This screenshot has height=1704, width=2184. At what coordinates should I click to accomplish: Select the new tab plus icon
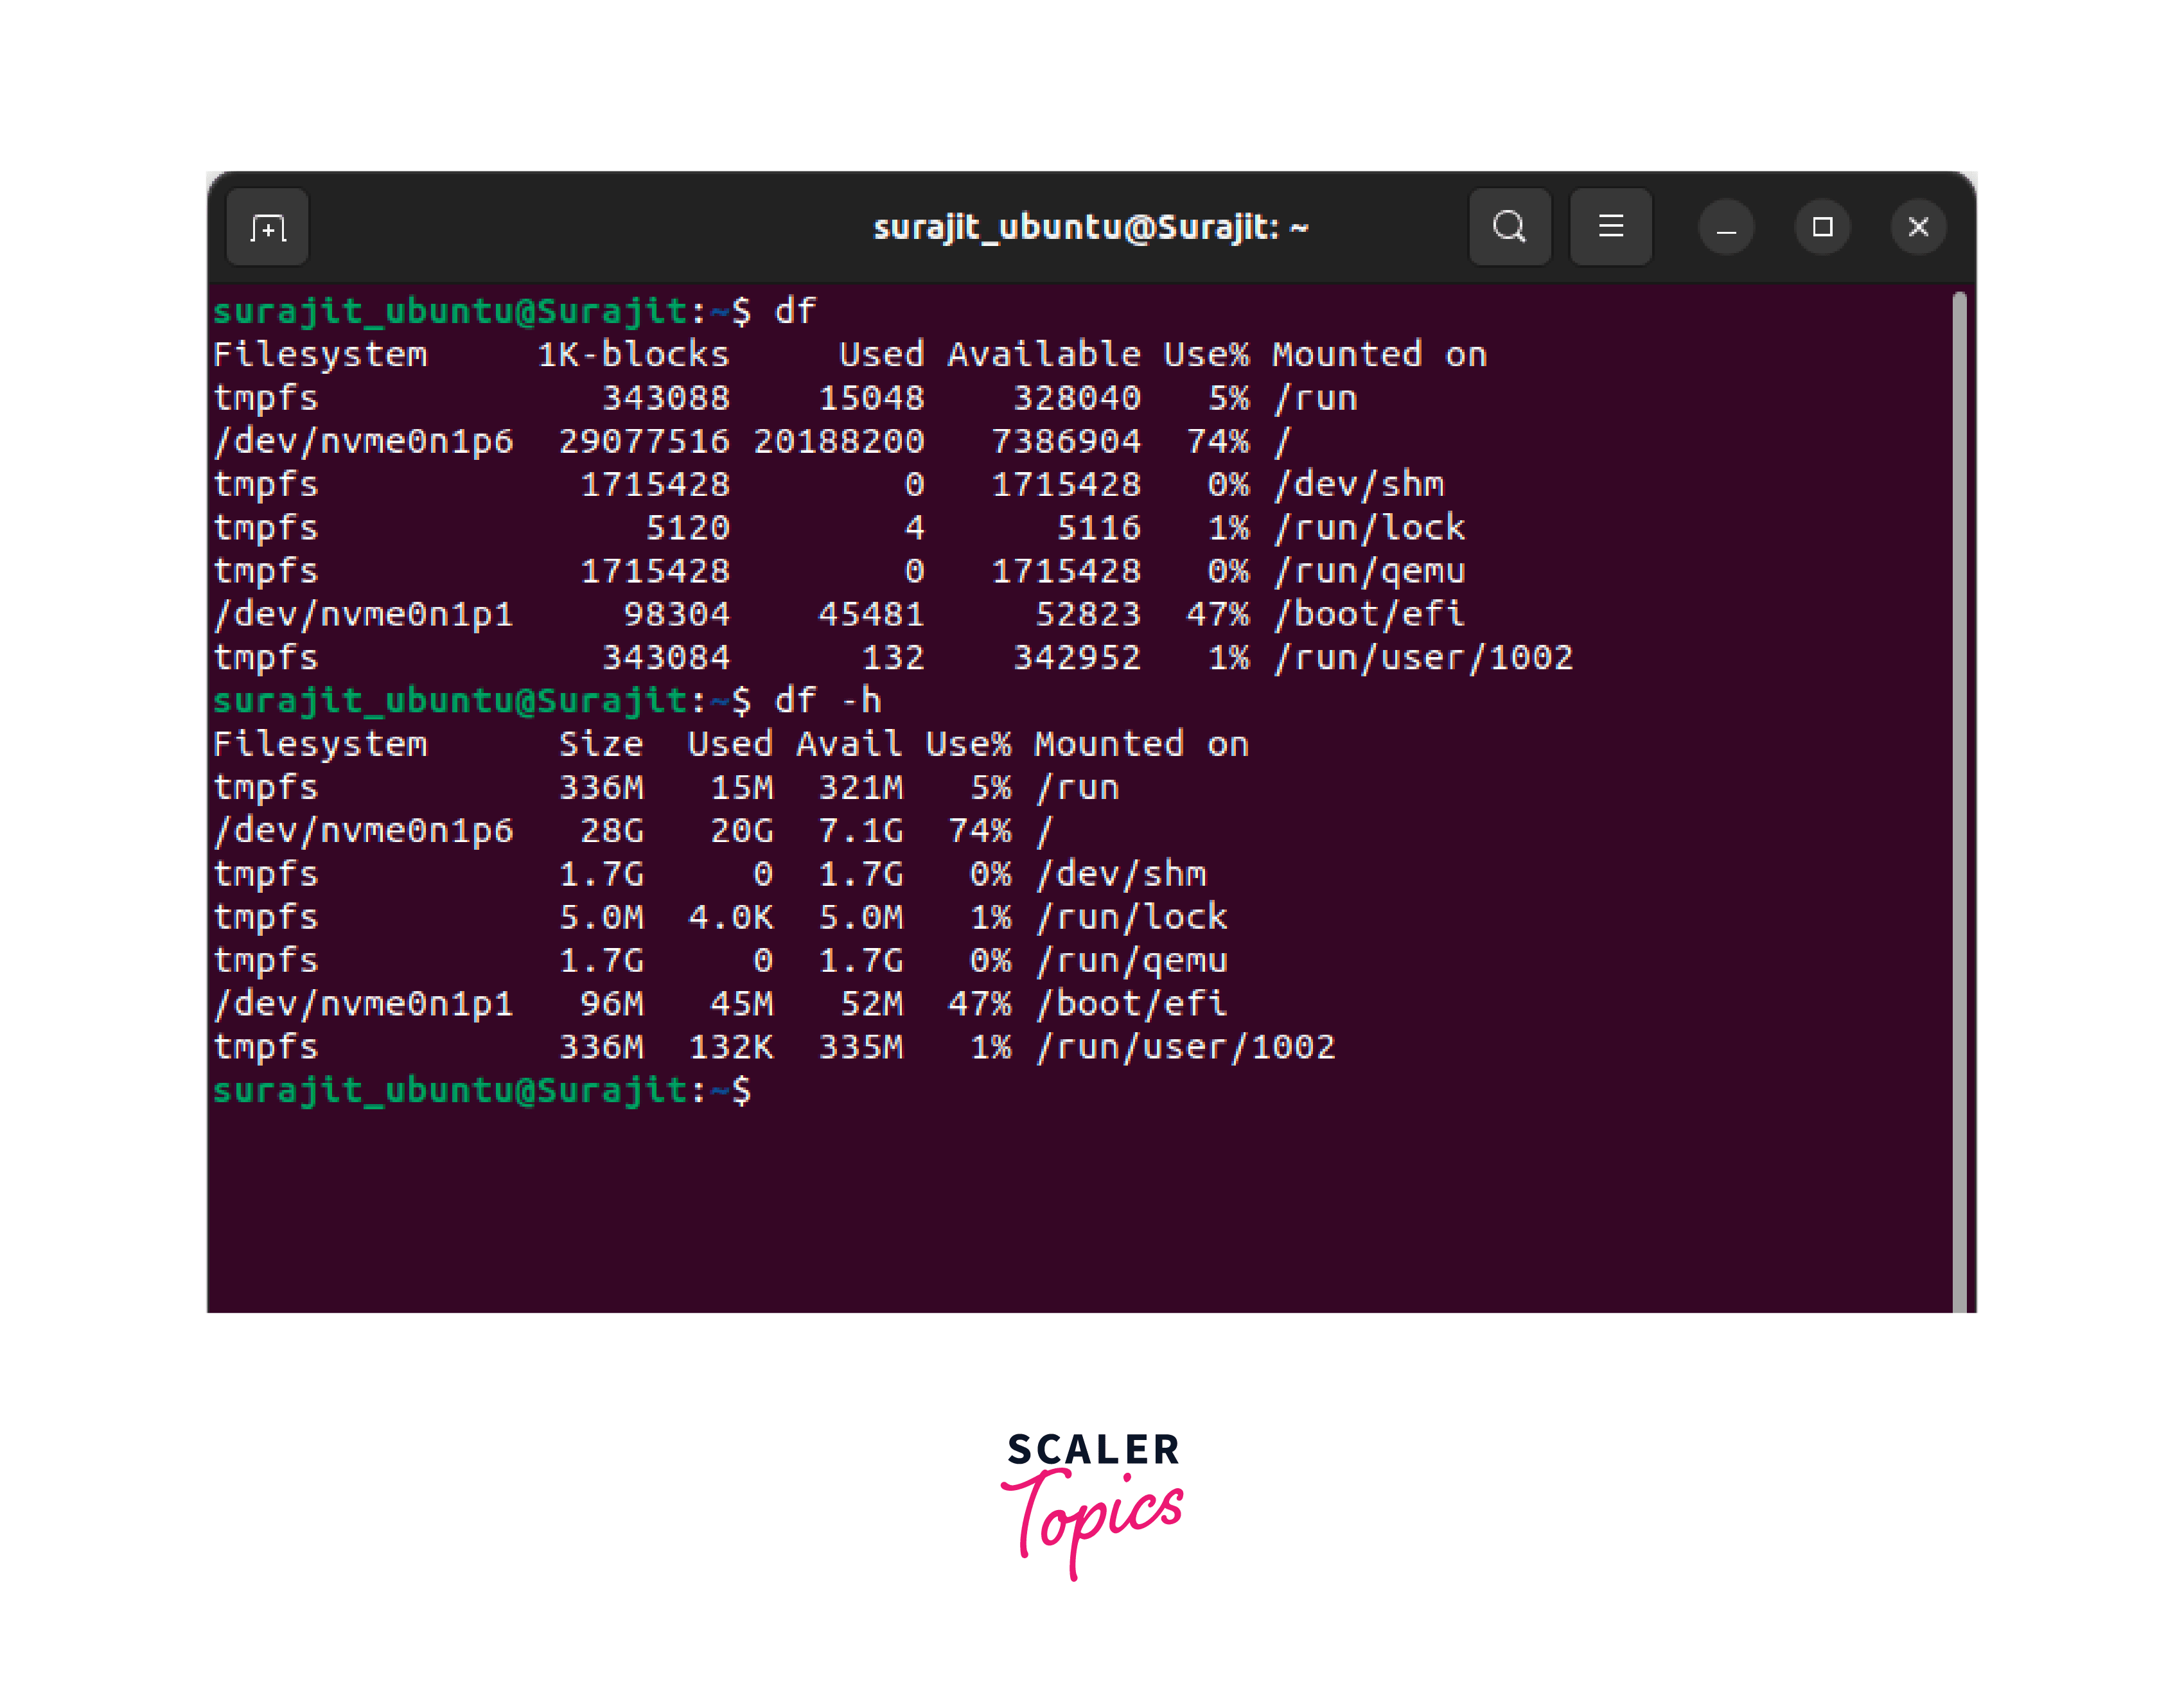point(267,228)
